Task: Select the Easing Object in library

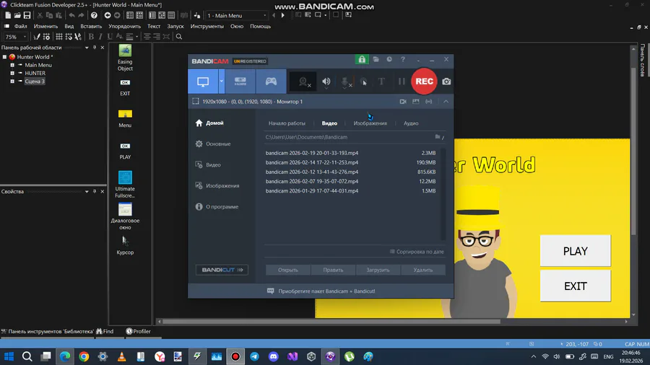Action: point(125,58)
